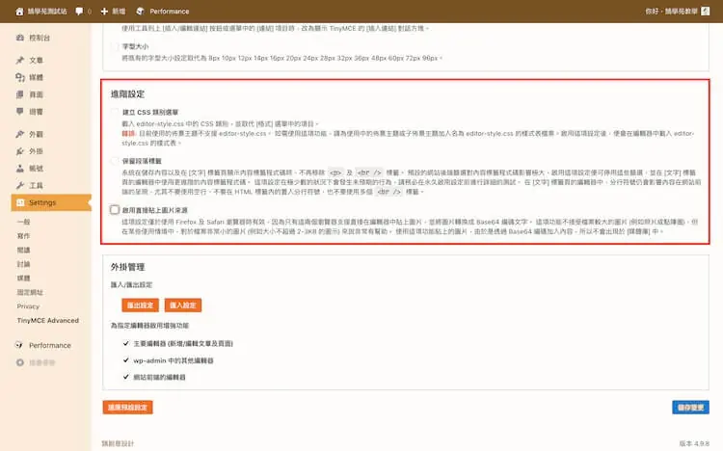Open the 討論 Discussion settings submenu
Screen dimensions: 723x451
23,264
